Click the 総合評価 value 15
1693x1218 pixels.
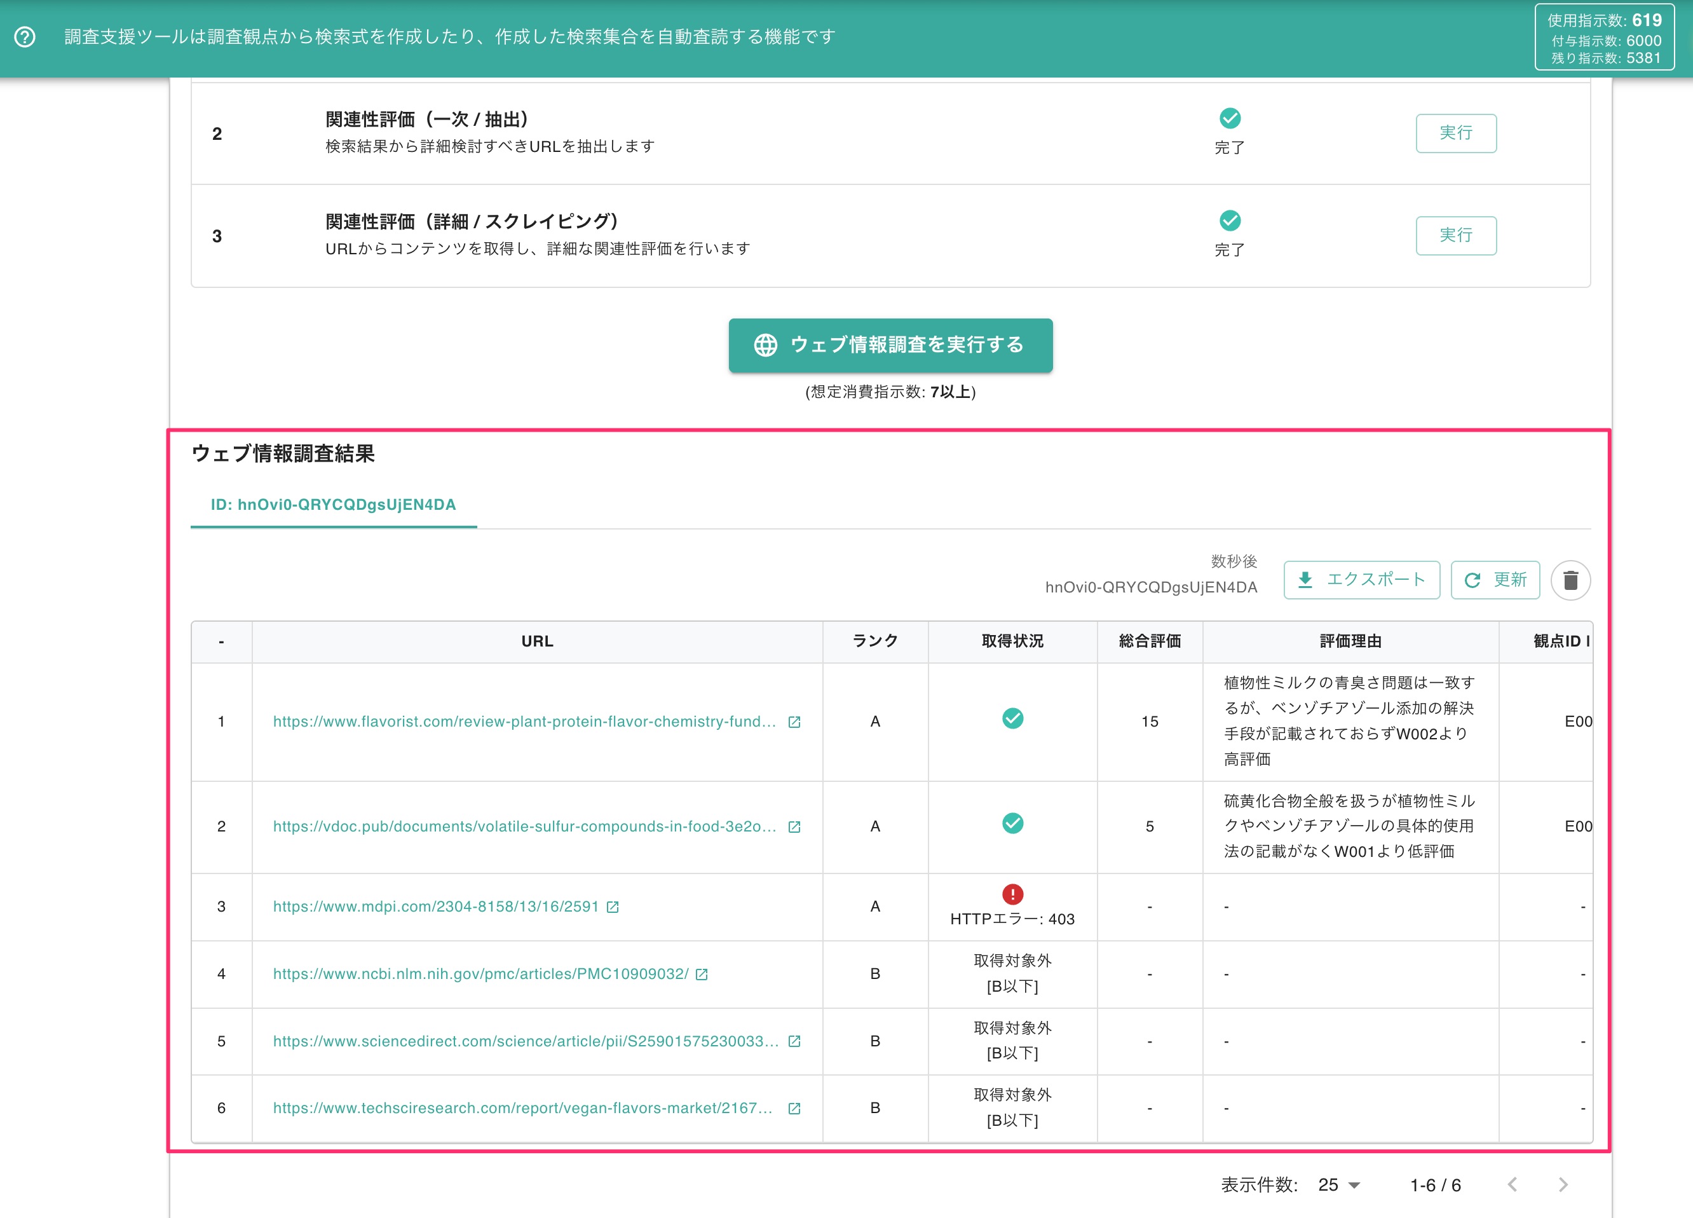coord(1150,722)
